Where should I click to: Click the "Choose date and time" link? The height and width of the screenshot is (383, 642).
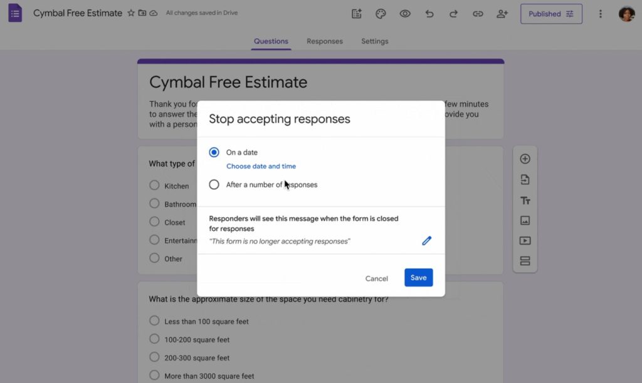coord(261,166)
